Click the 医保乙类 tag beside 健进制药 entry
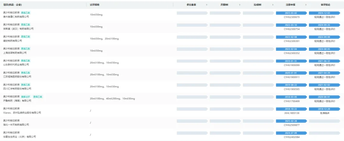 (26, 37)
